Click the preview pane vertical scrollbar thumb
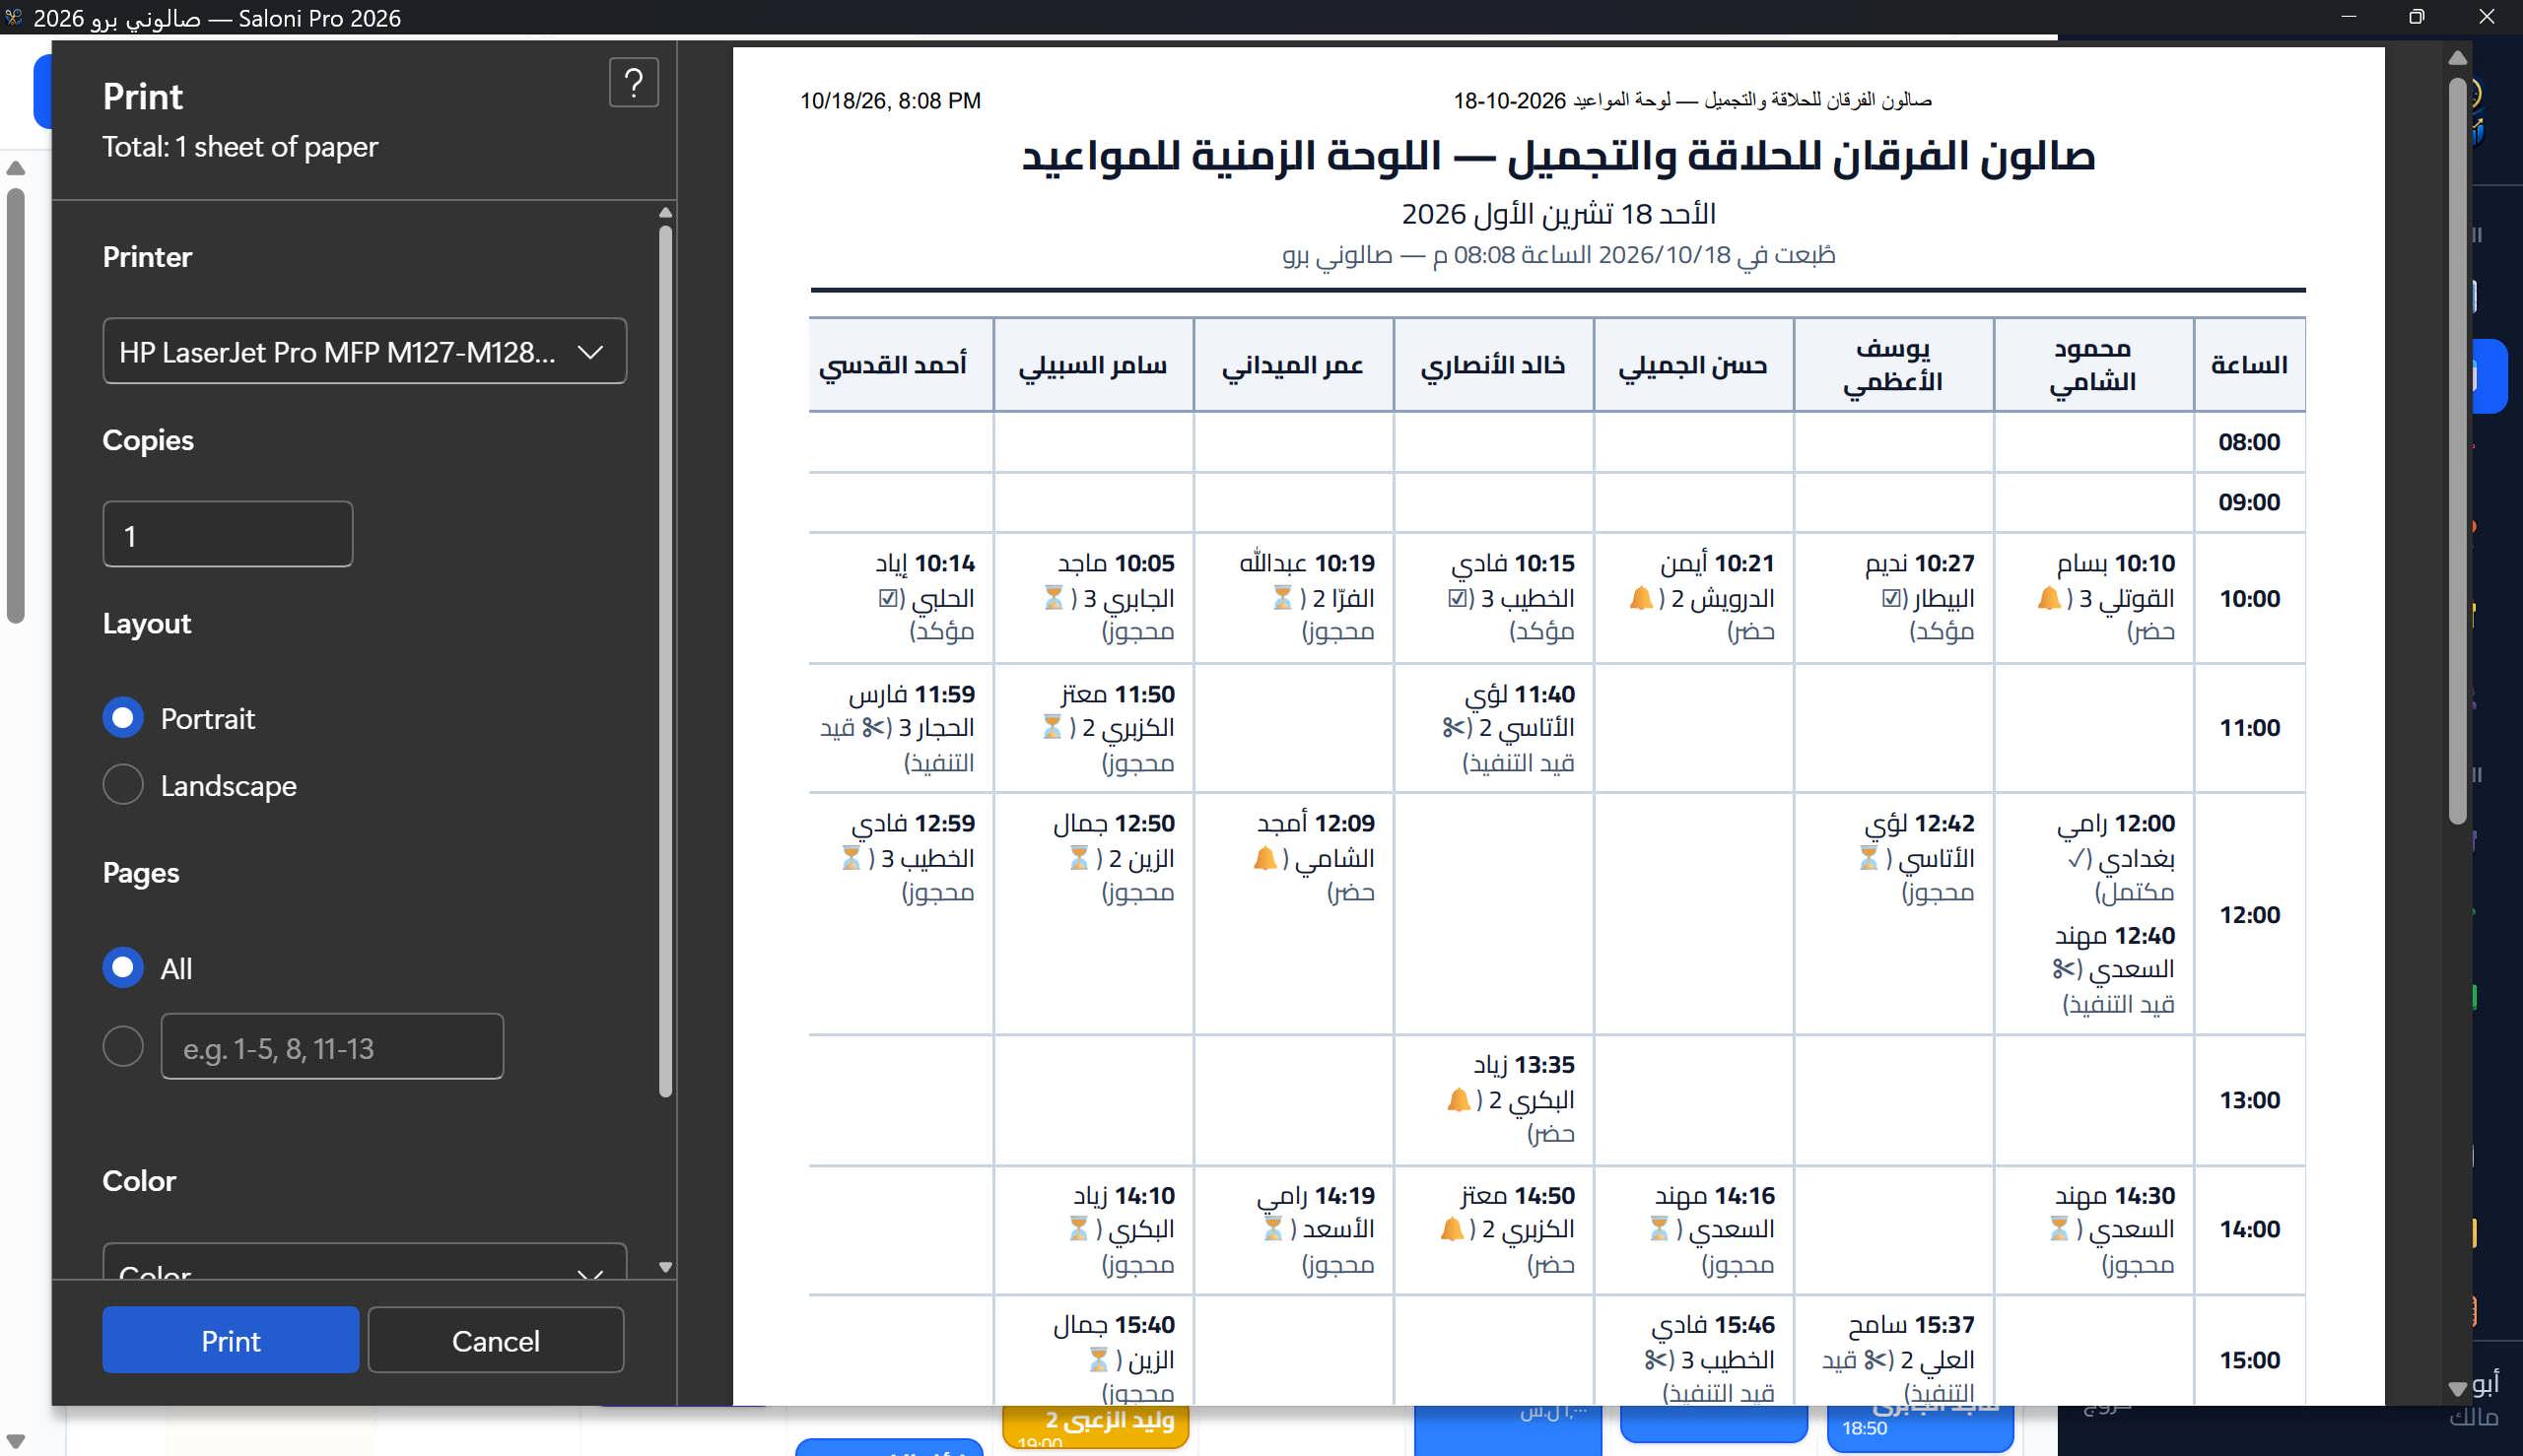This screenshot has height=1456, width=2523. (x=2457, y=450)
